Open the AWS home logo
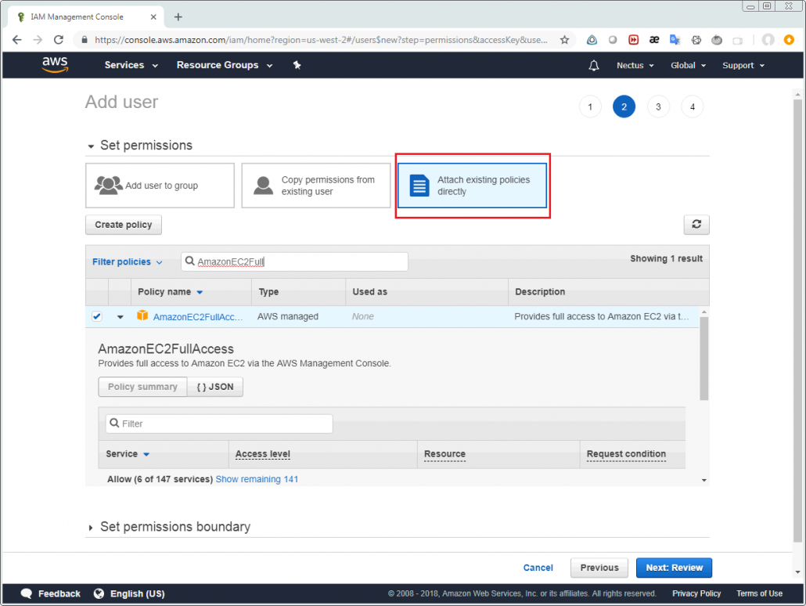This screenshot has width=806, height=606. (54, 65)
